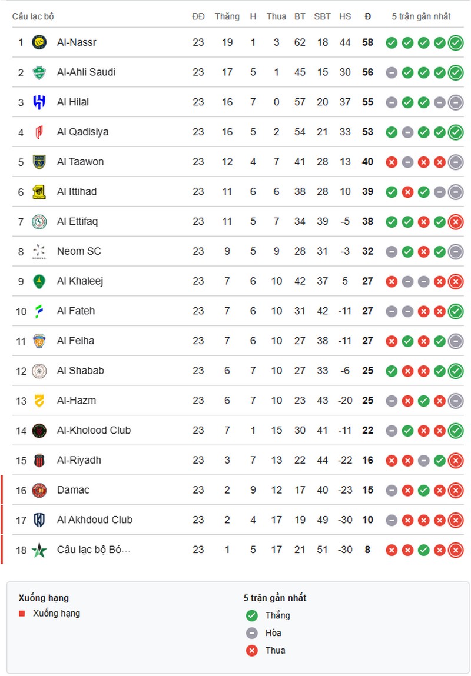Viewport: 471px width, 676px height.
Task: Open the Al Taawon team page
Action: click(x=80, y=162)
